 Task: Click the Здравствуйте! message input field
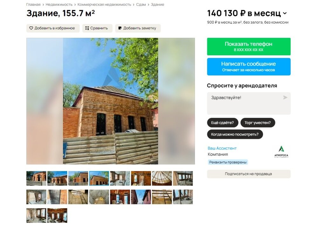(x=249, y=104)
